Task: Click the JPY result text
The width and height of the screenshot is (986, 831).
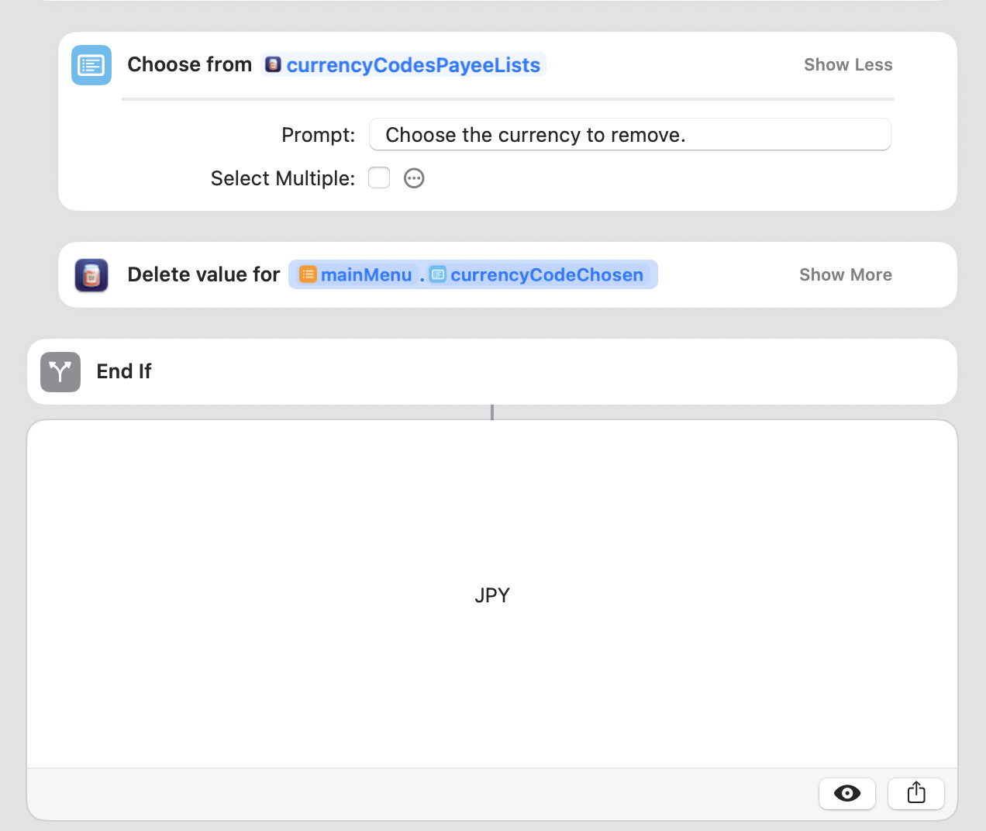Action: (x=492, y=595)
